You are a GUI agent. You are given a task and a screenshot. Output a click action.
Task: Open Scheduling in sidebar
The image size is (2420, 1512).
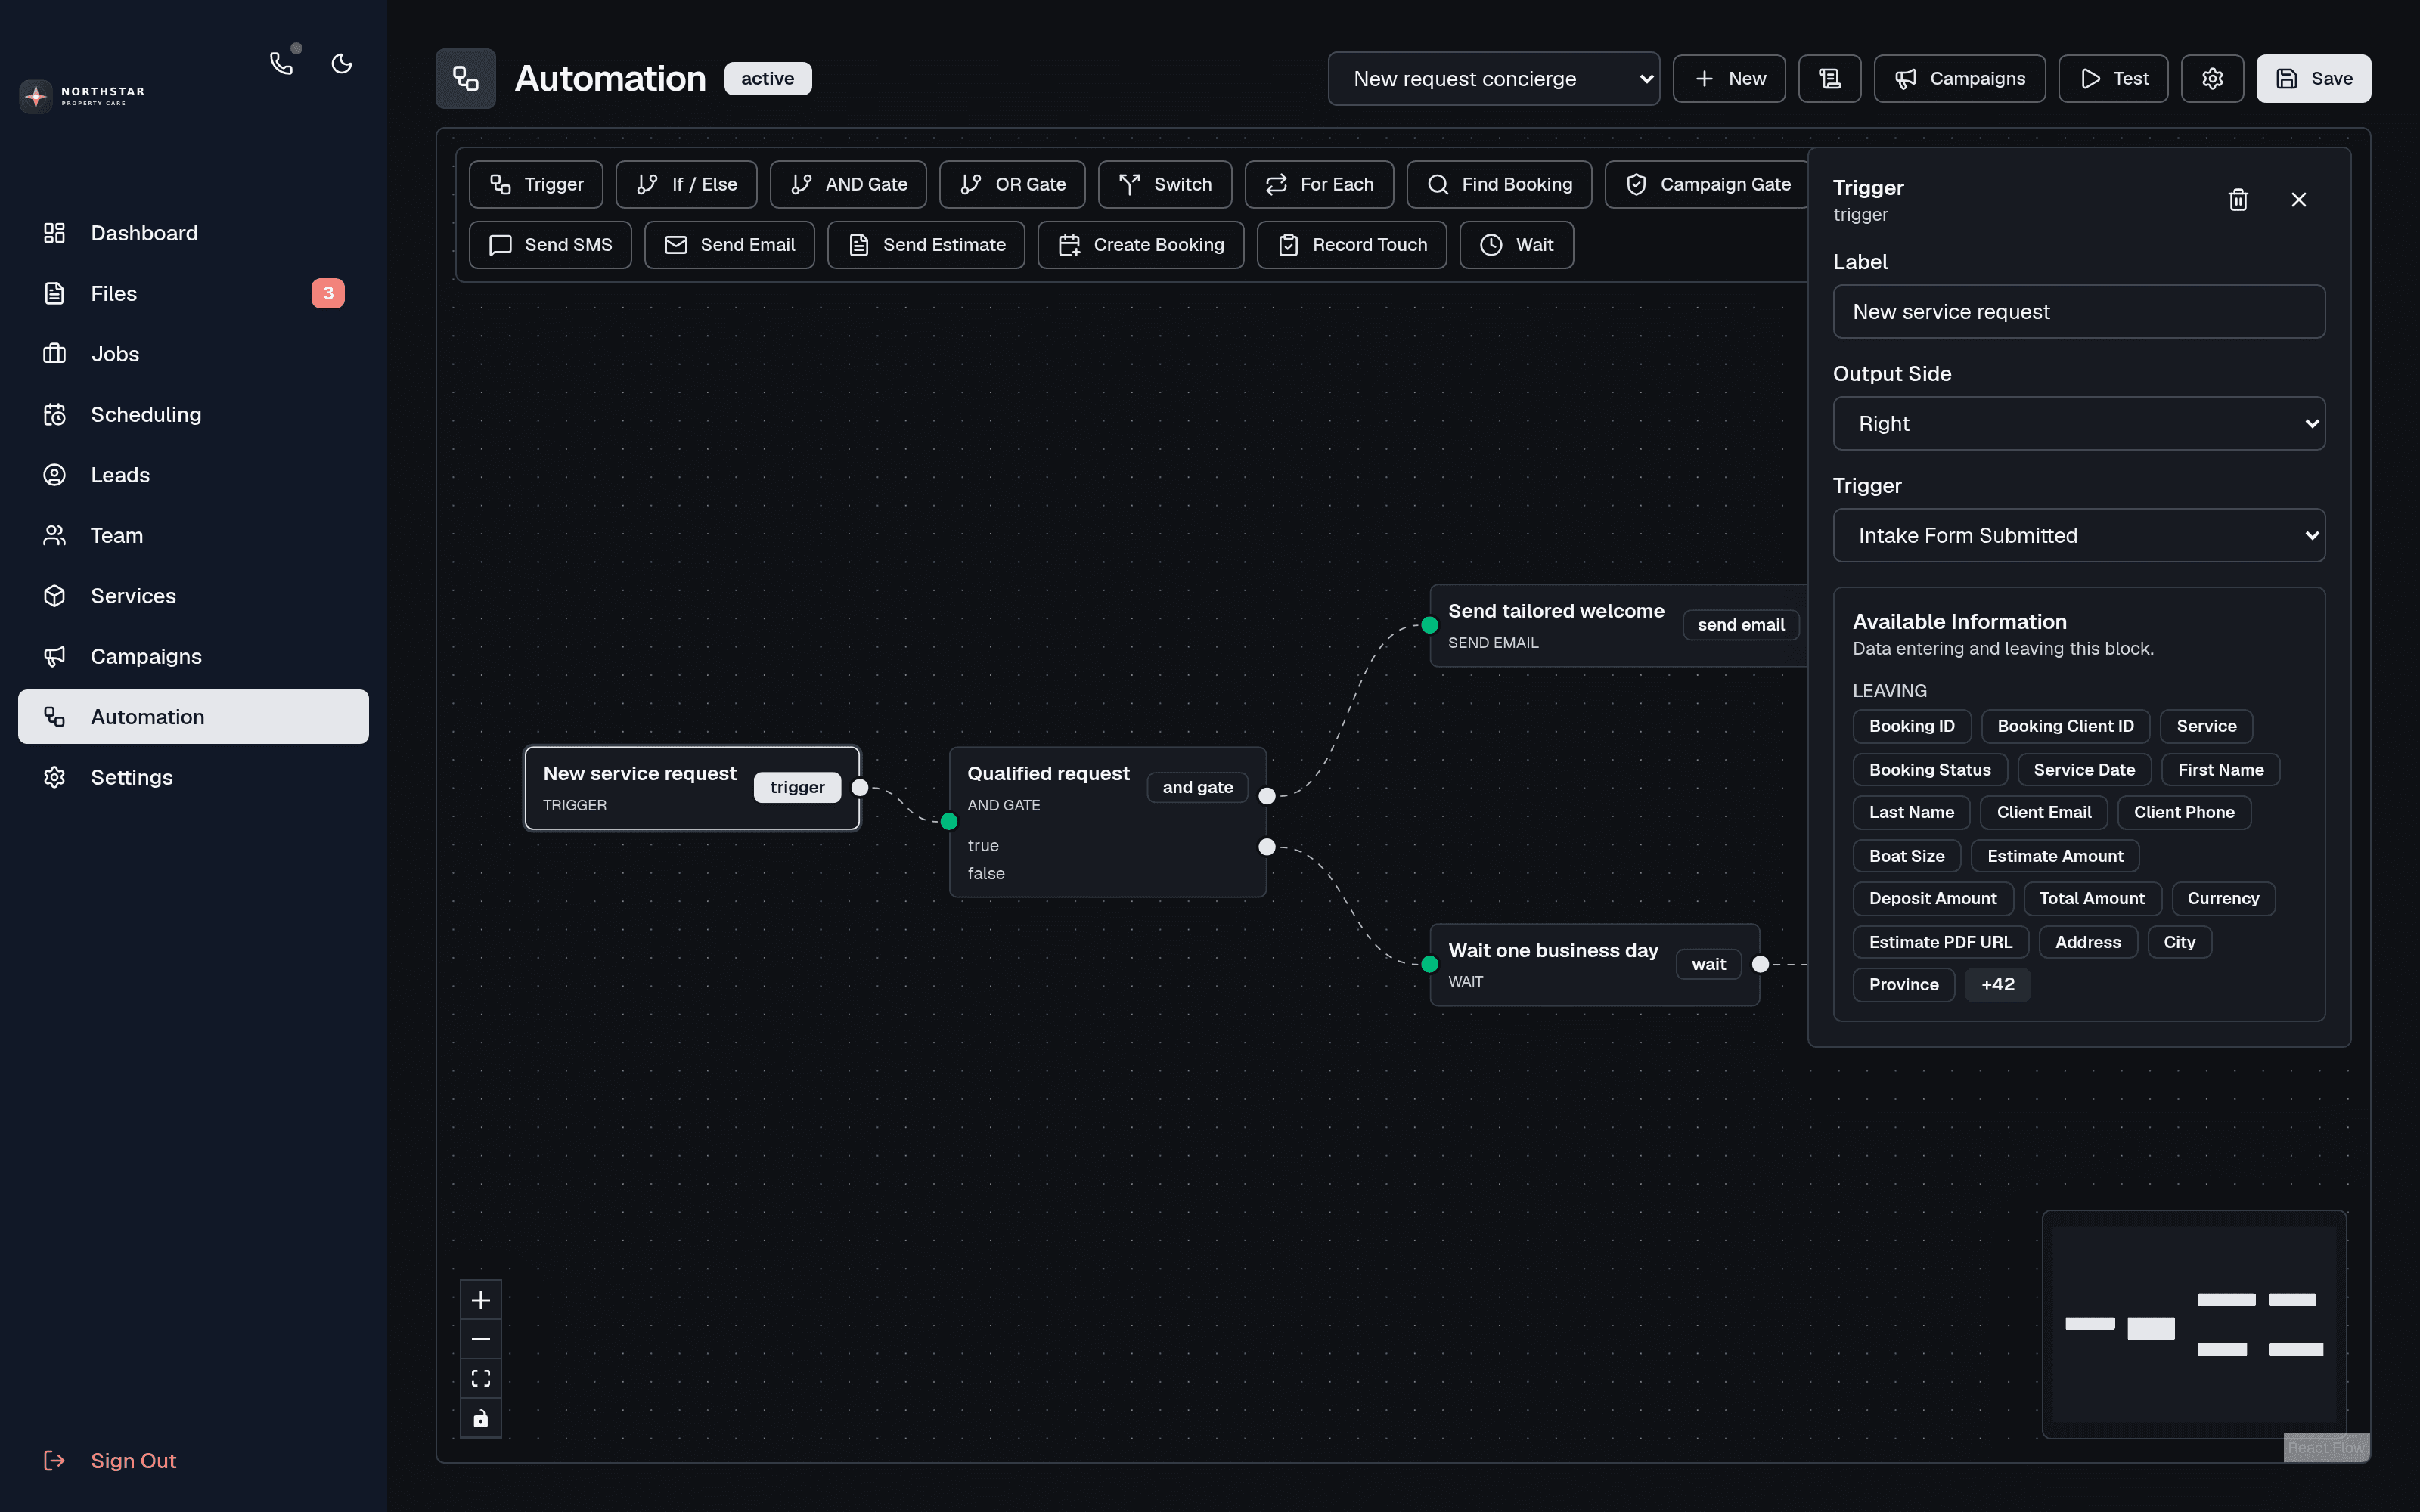point(193,414)
